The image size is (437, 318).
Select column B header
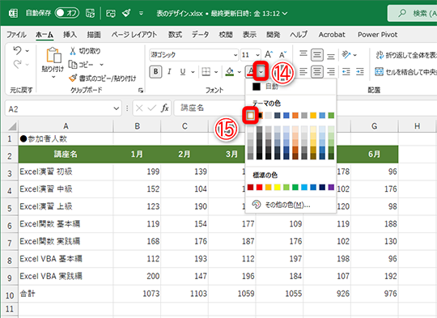pyautogui.click(x=137, y=126)
